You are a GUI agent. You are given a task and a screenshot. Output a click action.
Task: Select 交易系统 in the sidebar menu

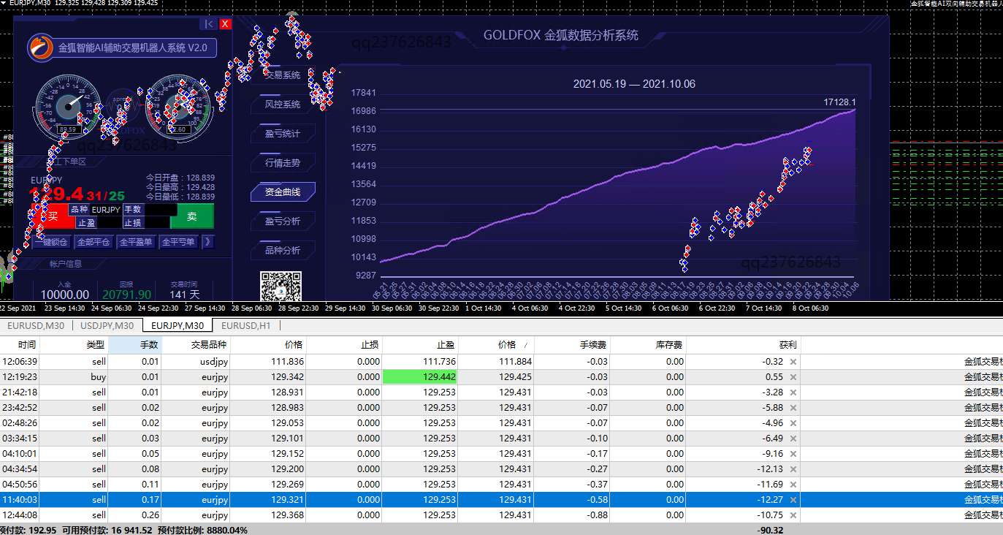[283, 75]
